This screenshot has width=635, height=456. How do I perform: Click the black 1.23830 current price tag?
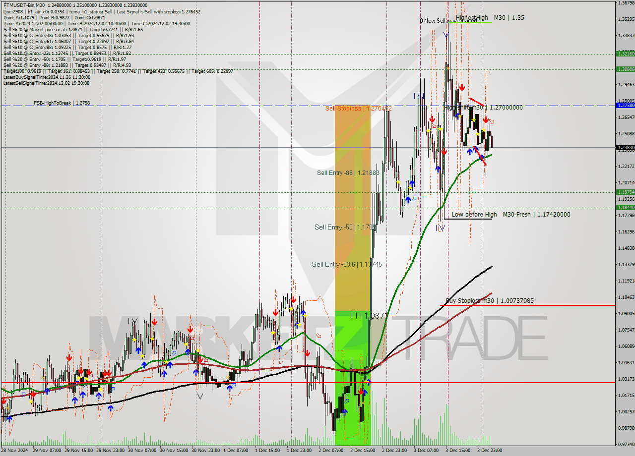(625, 147)
